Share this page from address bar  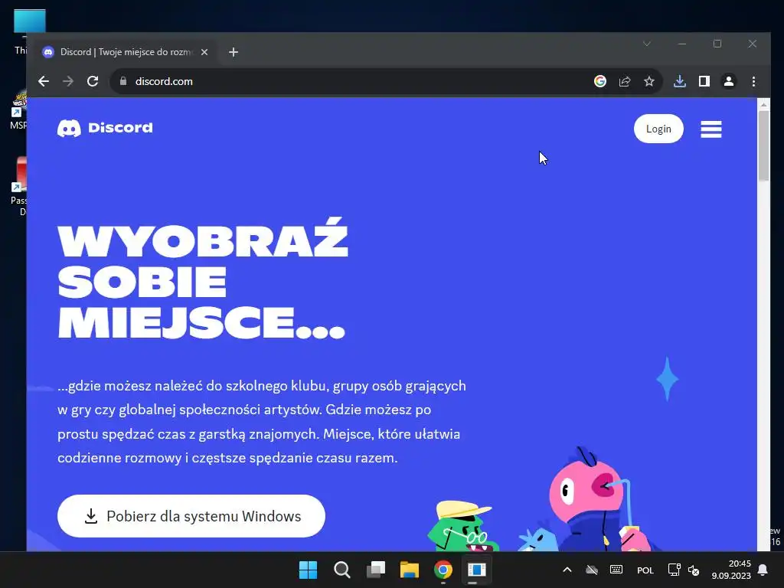(x=625, y=81)
